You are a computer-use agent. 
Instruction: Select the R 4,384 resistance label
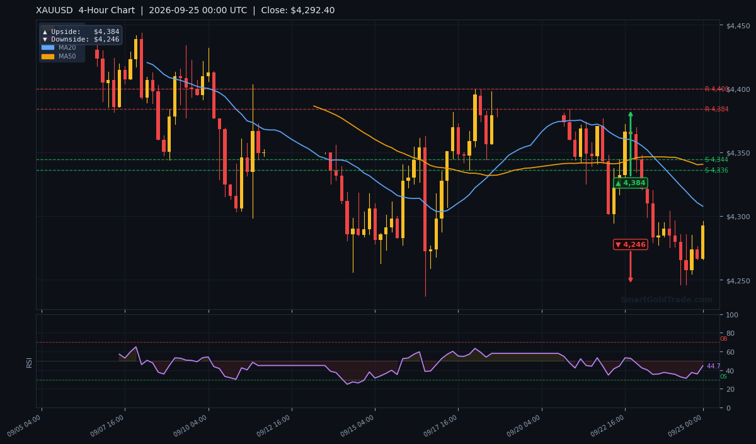[716, 109]
